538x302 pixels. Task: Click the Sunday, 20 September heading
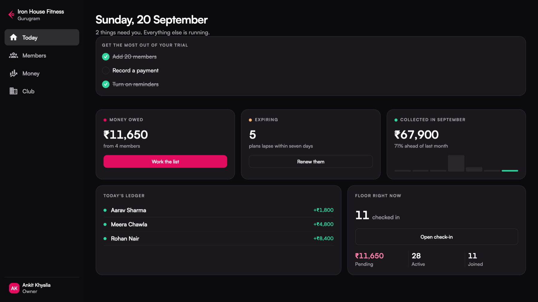pyautogui.click(x=152, y=20)
